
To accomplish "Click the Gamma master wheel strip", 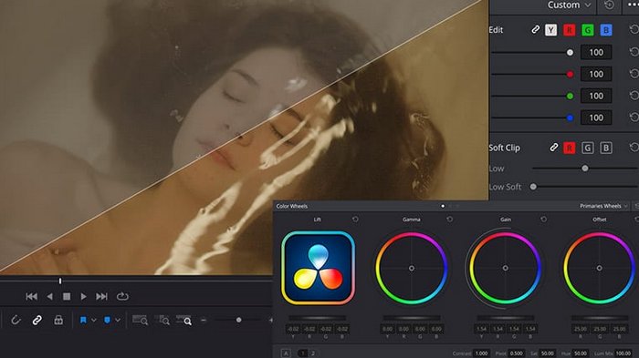I will click(412, 318).
